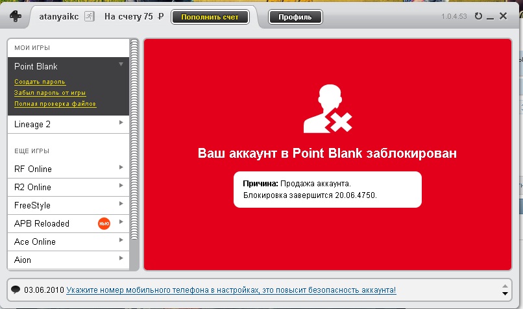Screen dimensions: 523x309
Task: Click the Создать пароль link
Action: [x=40, y=82]
